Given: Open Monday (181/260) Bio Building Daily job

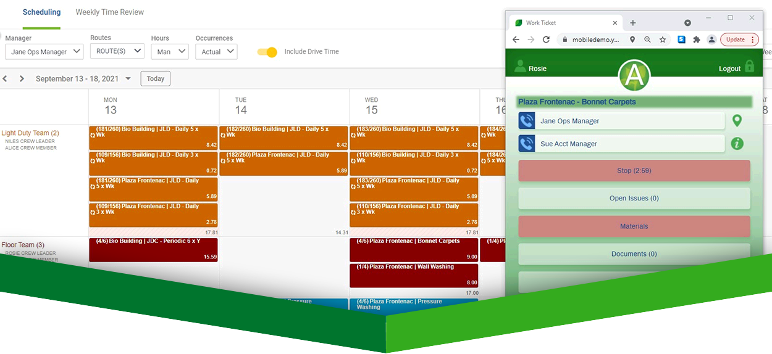Looking at the screenshot, I should coord(154,138).
